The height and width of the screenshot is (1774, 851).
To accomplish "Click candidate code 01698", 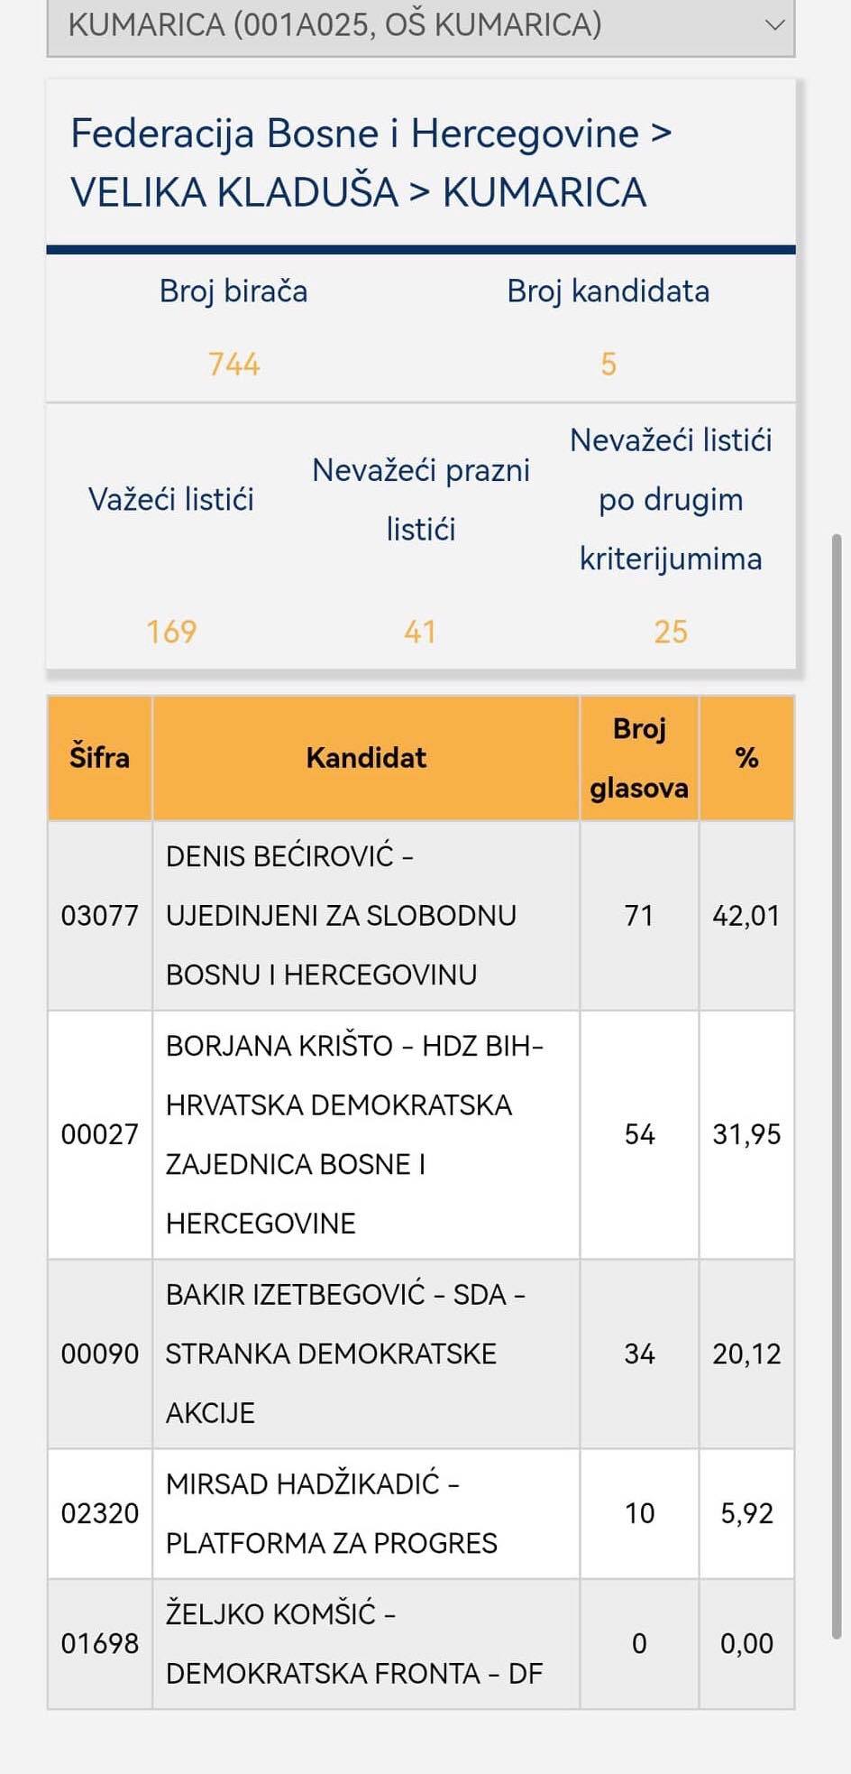I will click(x=99, y=1643).
